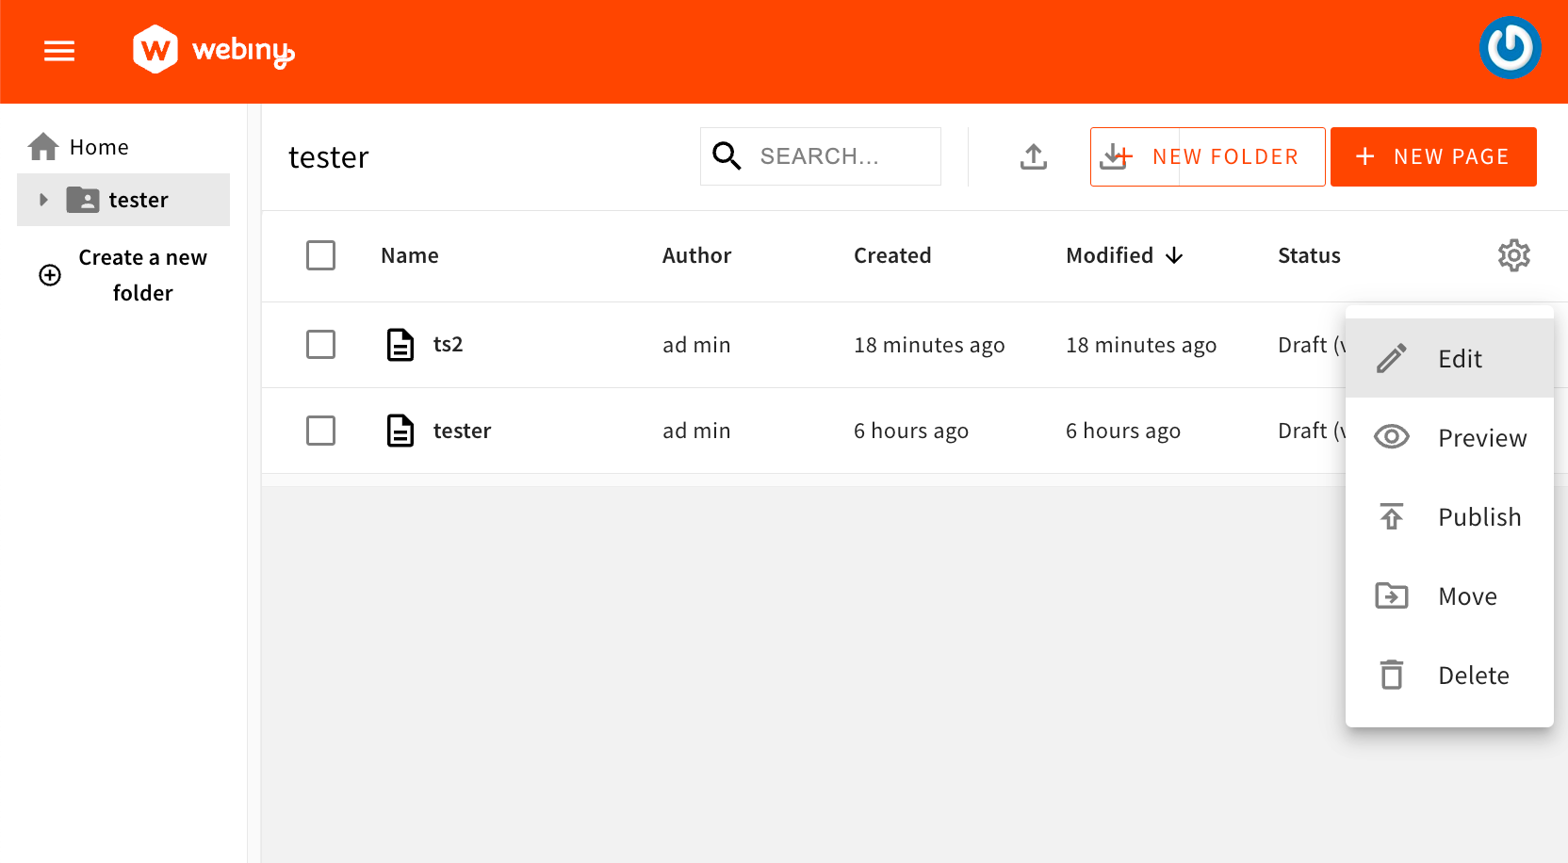
Task: Click the Move folder icon
Action: click(x=1392, y=595)
